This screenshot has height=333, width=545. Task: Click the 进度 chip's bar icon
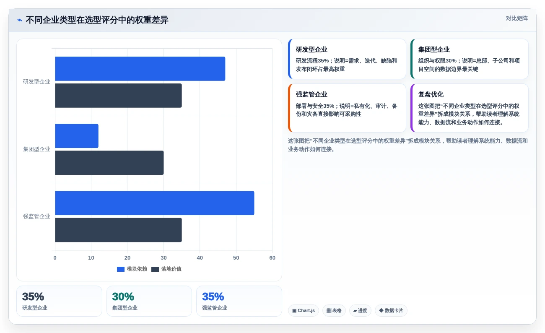point(355,311)
